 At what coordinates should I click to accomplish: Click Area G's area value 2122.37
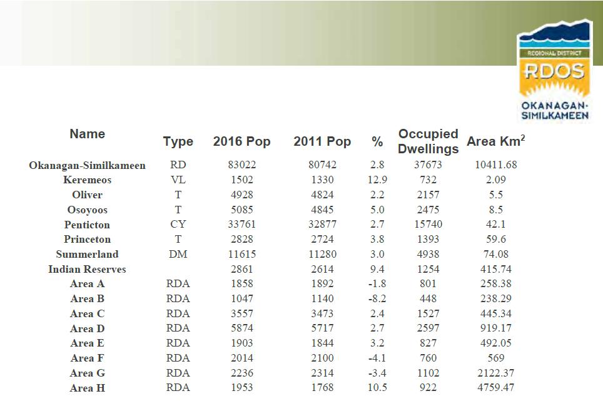495,373
